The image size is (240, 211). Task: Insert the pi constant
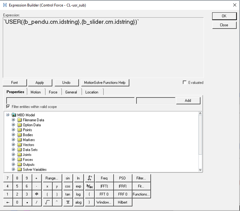(68, 202)
